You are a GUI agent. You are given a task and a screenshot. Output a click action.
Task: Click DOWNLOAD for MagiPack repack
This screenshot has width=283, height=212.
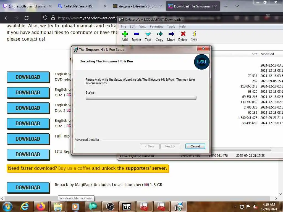[x=28, y=188]
